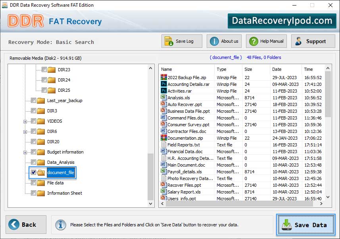The image size is (340, 239).
Task: Click the Information Sheet folder icon
Action: click(x=41, y=193)
